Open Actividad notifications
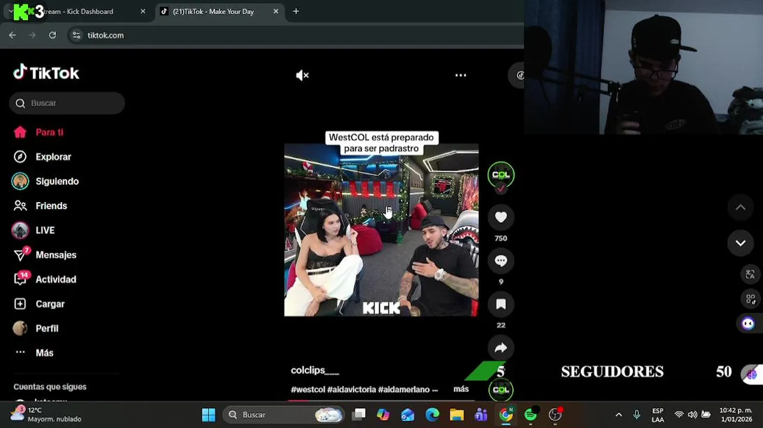The width and height of the screenshot is (763, 428). (56, 279)
